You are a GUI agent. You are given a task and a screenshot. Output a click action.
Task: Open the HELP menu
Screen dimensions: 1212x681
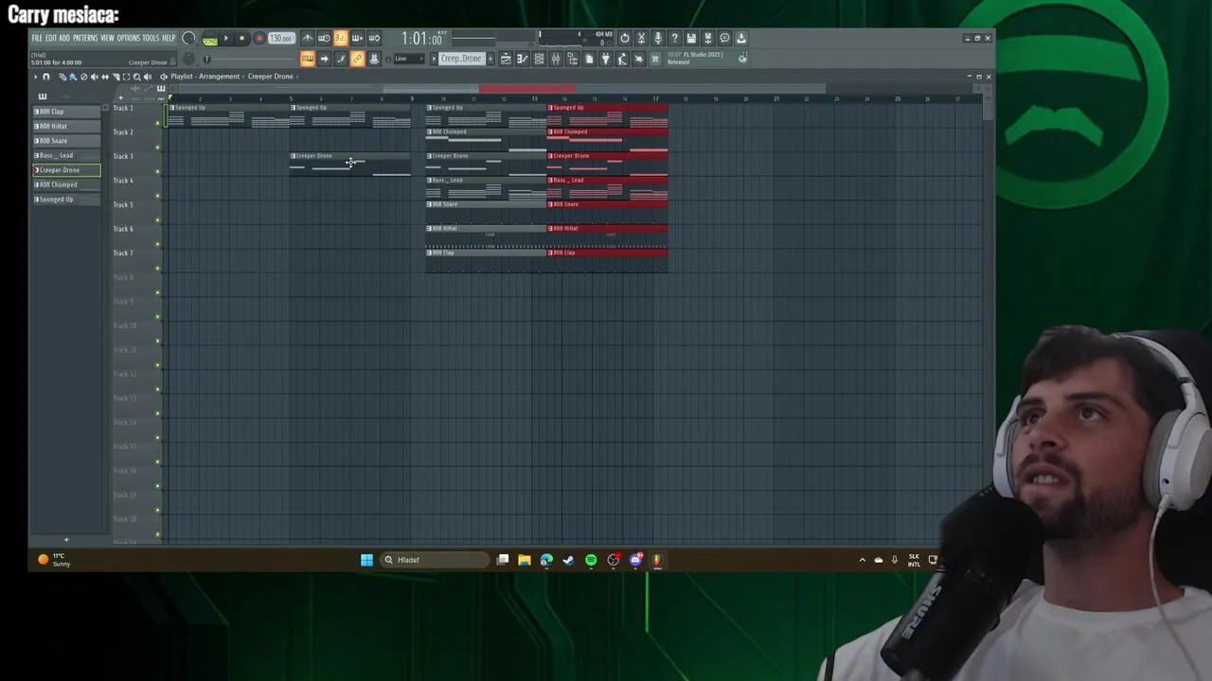(169, 38)
